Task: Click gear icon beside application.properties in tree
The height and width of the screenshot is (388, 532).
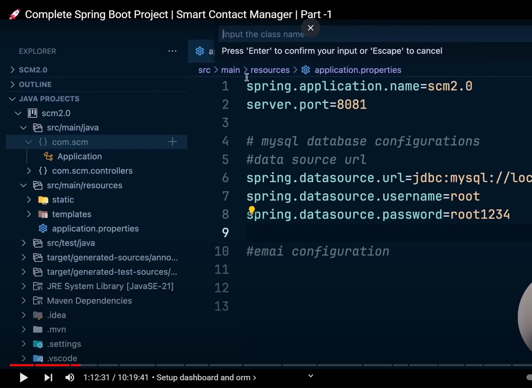Action: [43, 229]
